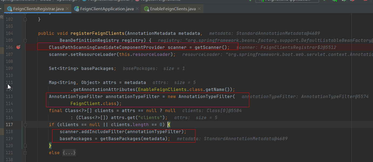Image resolution: width=373 pixels, height=162 pixels.
Task: Collapse the if block at line 117
Action: coord(25,125)
